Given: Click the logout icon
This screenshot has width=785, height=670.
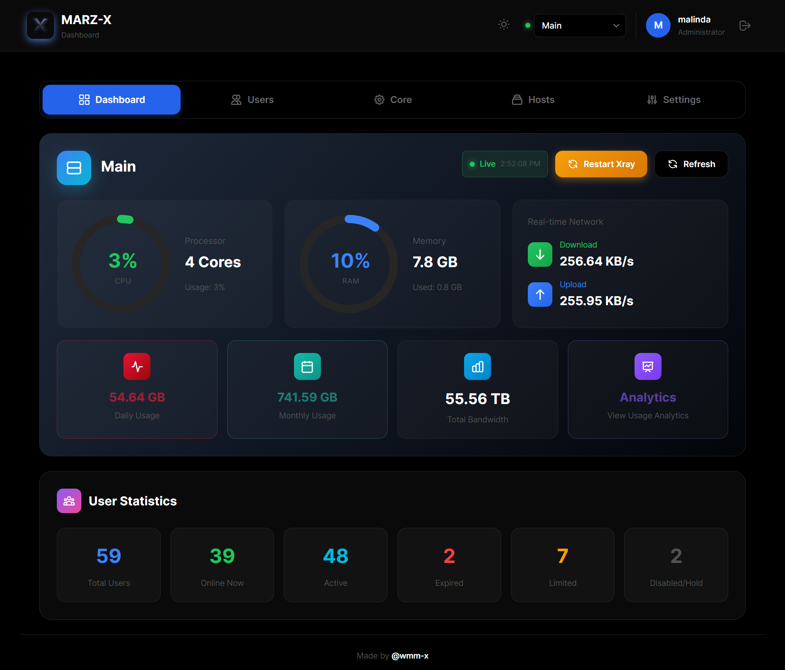Looking at the screenshot, I should [x=745, y=26].
